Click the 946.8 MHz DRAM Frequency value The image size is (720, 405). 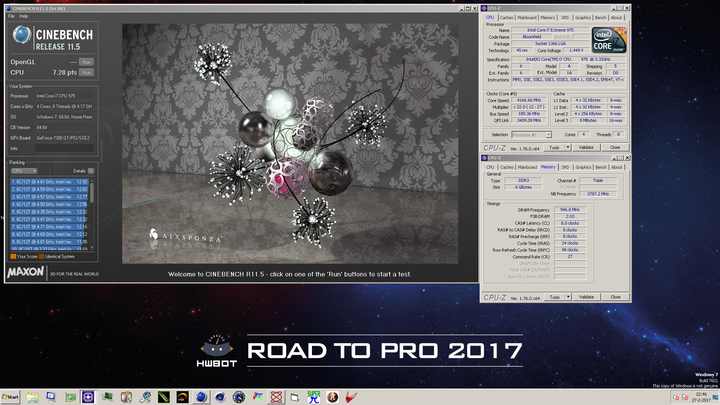(570, 210)
